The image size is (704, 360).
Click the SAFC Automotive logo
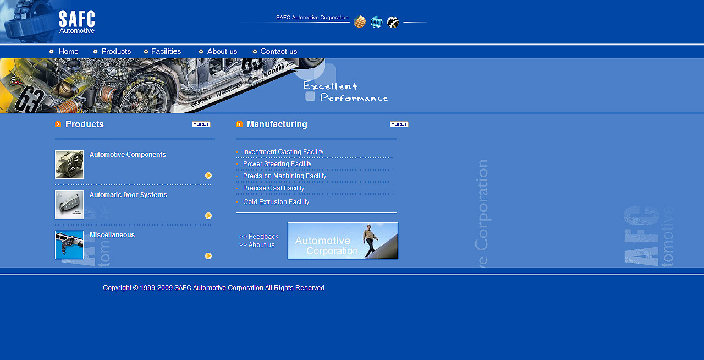click(77, 22)
